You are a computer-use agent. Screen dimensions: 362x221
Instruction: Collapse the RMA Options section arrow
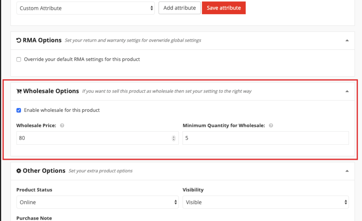pos(347,40)
